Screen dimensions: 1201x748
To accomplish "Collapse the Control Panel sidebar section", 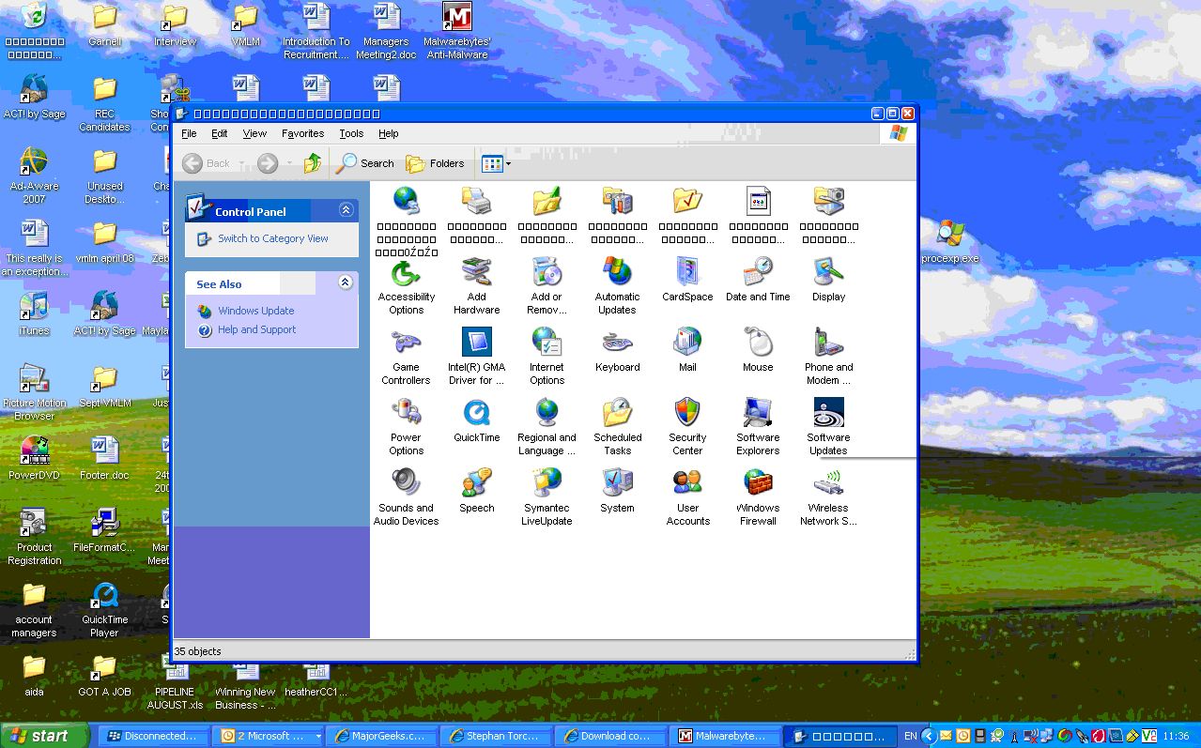I will tap(346, 210).
